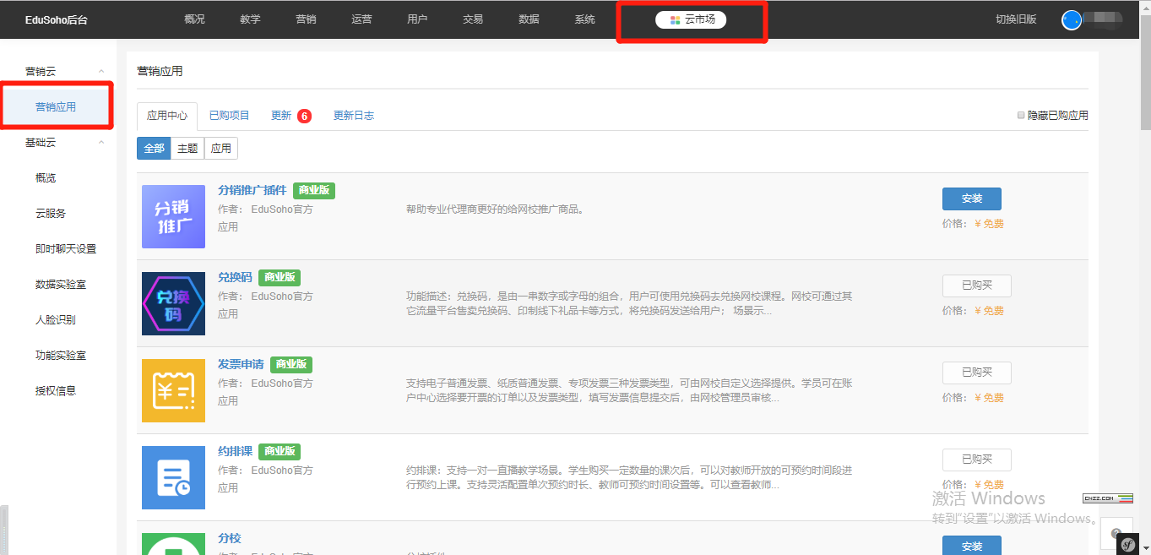Switch to the 已购项目 tab
The height and width of the screenshot is (555, 1151).
tap(229, 116)
